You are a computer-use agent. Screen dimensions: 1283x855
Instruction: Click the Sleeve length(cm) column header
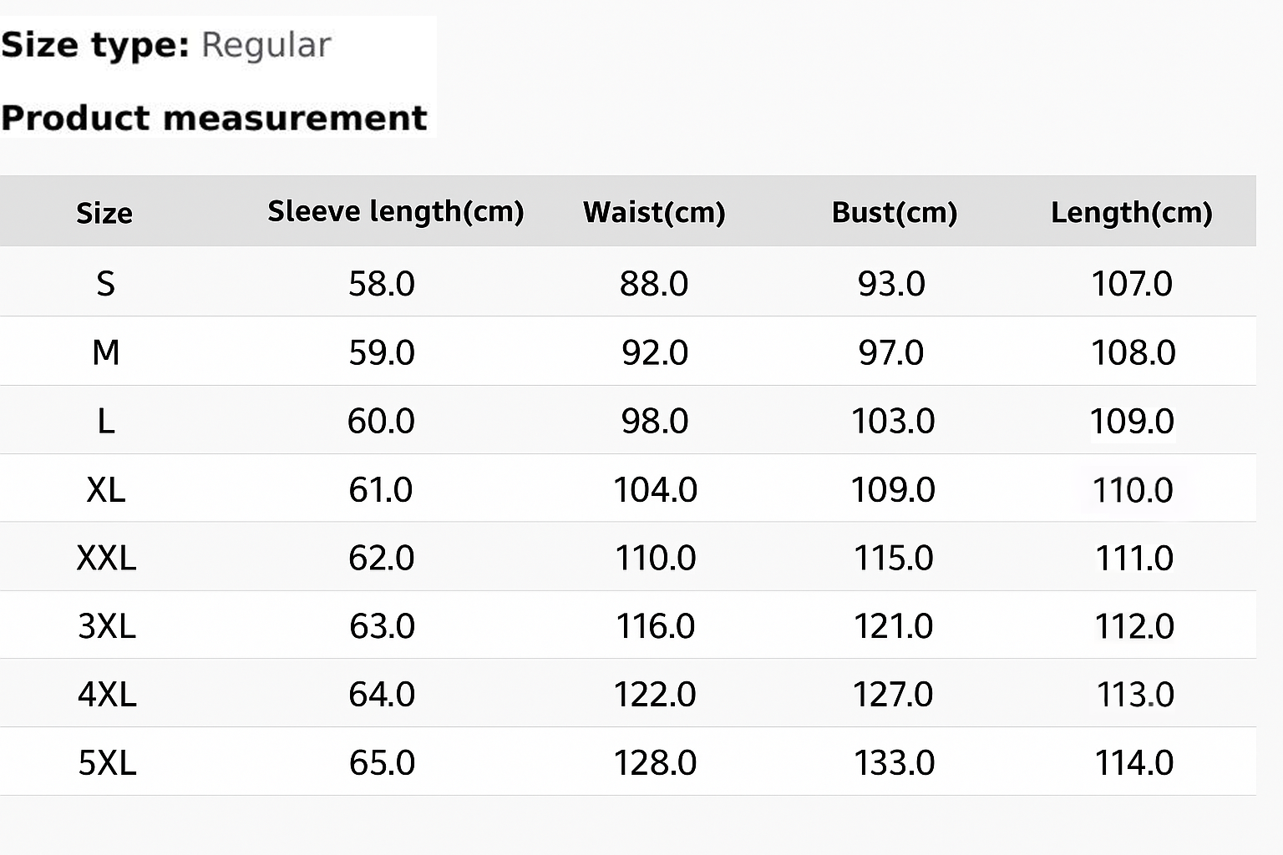click(395, 212)
